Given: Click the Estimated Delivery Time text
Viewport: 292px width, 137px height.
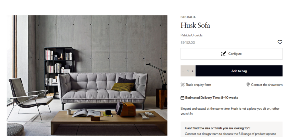Looking at the screenshot, I should point(212,98).
